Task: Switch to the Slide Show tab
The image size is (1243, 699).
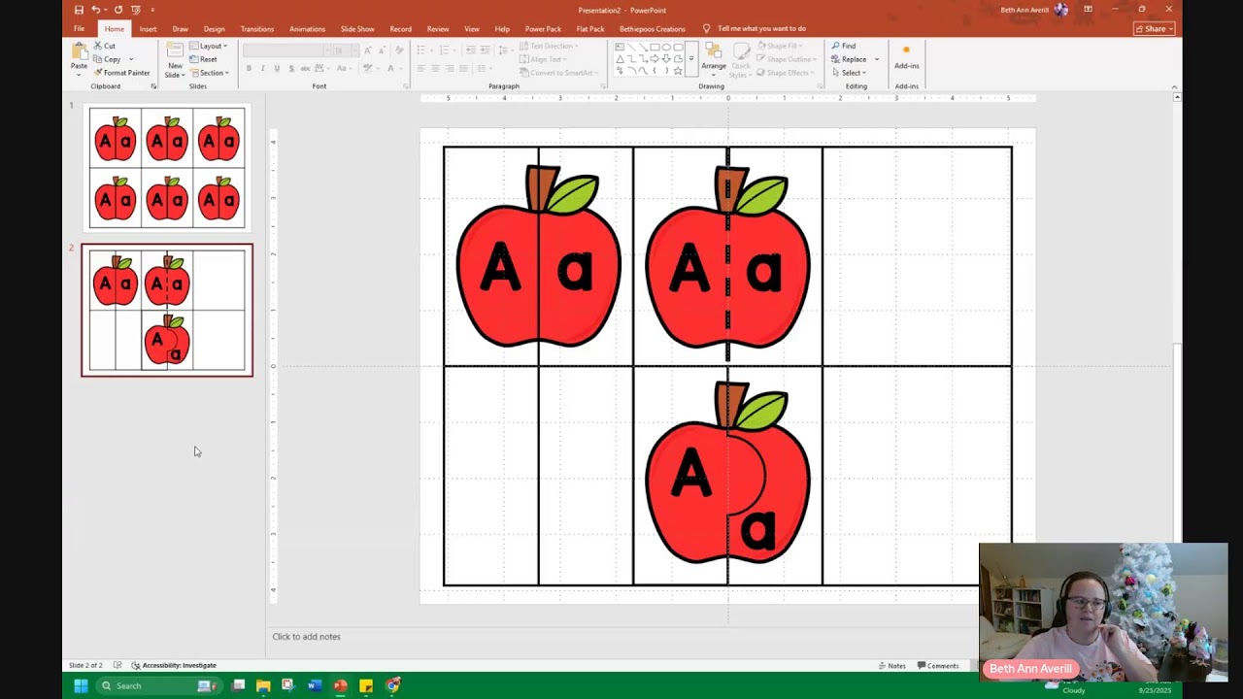Action: point(357,28)
